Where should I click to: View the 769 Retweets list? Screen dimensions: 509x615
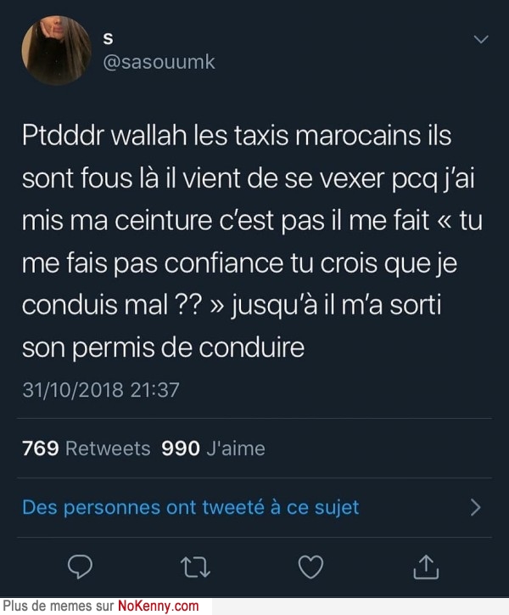tap(87, 449)
